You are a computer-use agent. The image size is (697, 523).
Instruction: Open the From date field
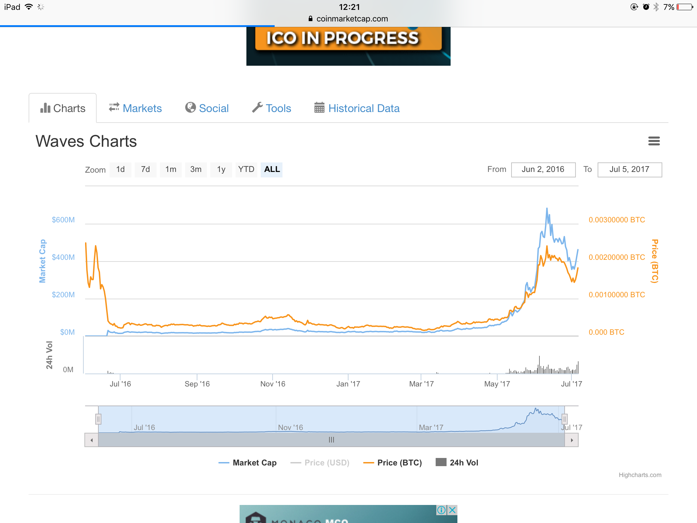(x=543, y=170)
